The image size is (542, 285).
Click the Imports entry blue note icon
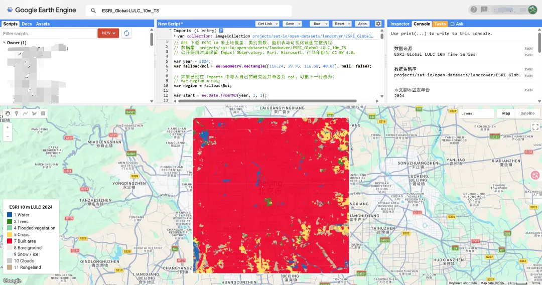221,31
